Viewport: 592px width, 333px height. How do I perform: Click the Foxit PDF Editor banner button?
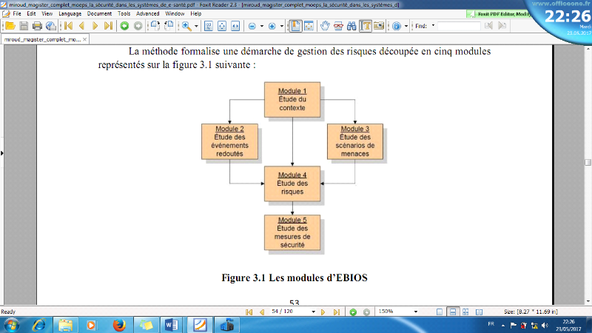(x=499, y=14)
